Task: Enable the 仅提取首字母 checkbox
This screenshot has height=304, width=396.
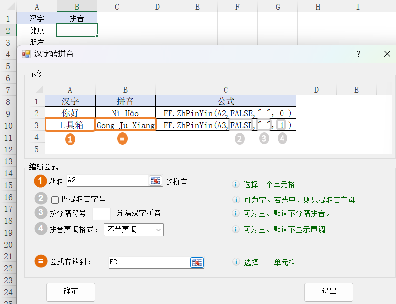Action: (55, 200)
